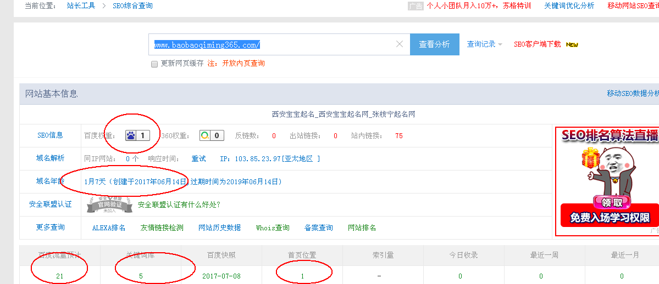Click the 360 weight badge icon
The image size is (659, 284).
[x=212, y=135]
